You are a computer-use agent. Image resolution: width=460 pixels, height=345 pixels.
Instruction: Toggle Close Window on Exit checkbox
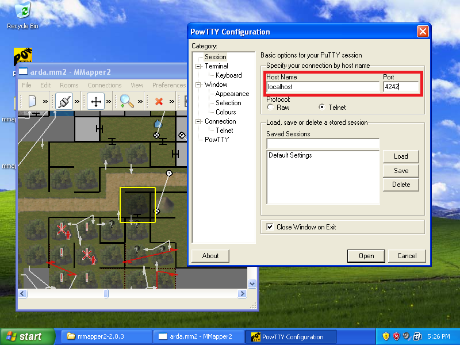coord(270,227)
